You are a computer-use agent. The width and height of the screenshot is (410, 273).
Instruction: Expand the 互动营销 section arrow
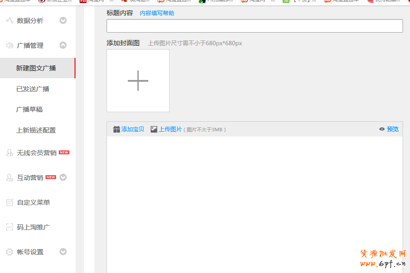tap(63, 177)
